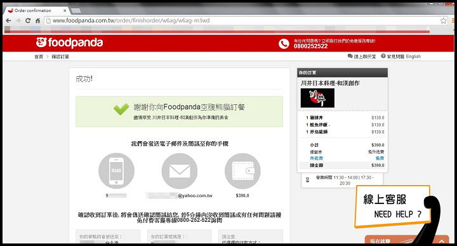Click the email envelope circle icon
This screenshot has height=246, width=457.
(180, 171)
